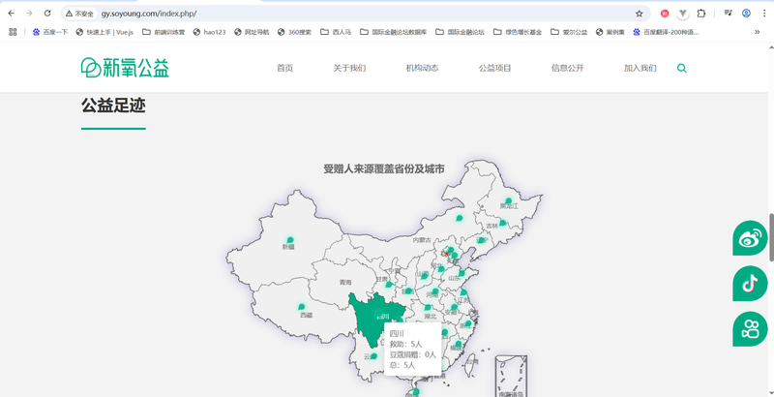
Task: Click the video camera floating icon
Action: (750, 327)
